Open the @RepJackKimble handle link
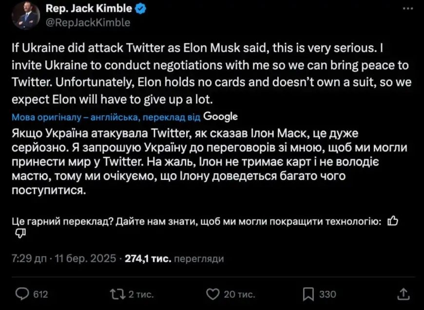 tap(87, 22)
